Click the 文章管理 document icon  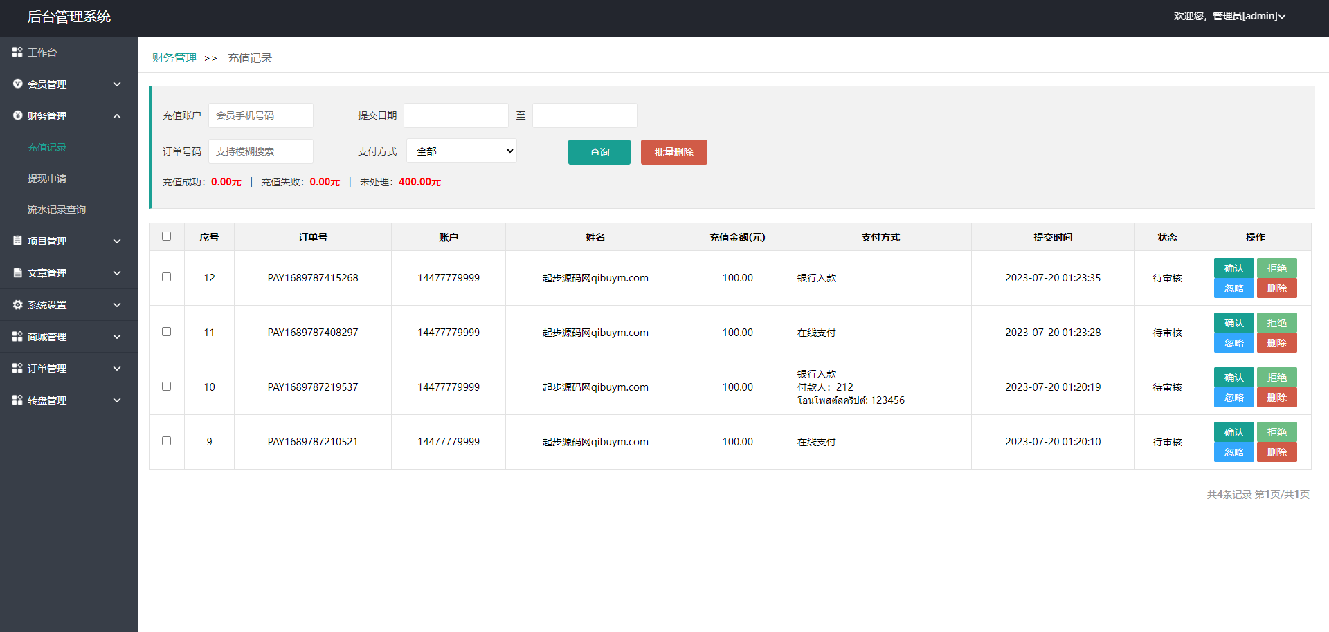[x=17, y=272]
